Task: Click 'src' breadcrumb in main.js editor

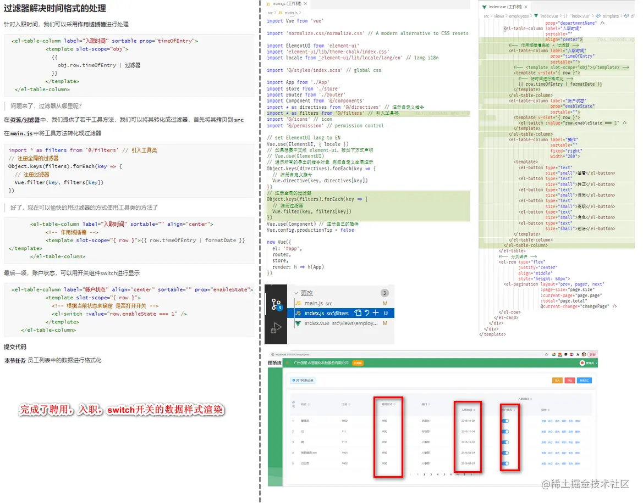Action: pyautogui.click(x=270, y=13)
